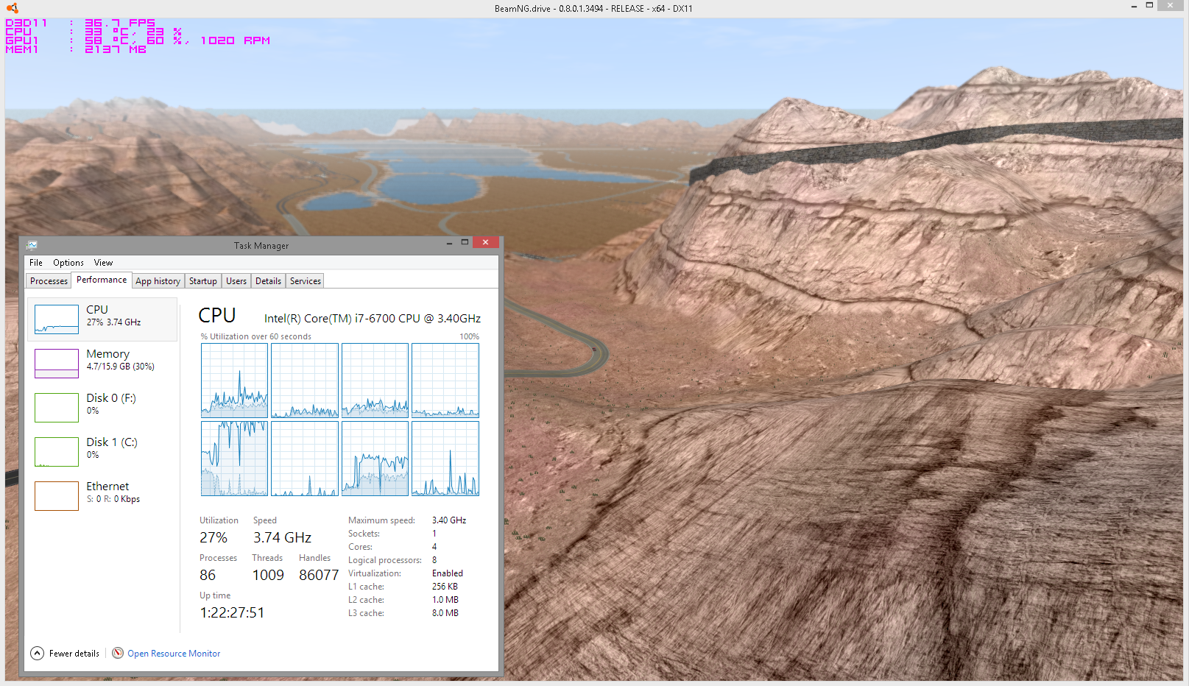Minimize the Task Manager window
This screenshot has height=686, width=1189.
point(449,243)
